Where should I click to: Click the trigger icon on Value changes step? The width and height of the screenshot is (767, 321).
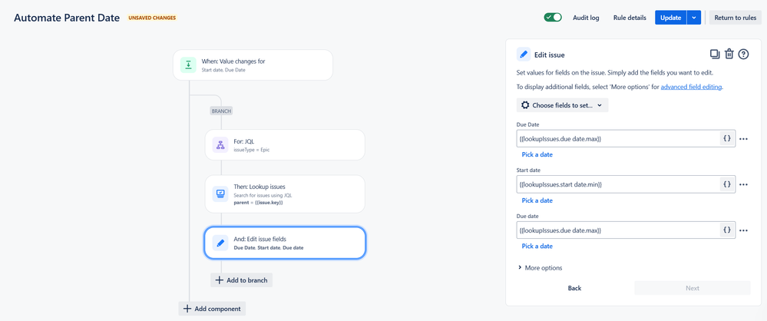click(189, 65)
